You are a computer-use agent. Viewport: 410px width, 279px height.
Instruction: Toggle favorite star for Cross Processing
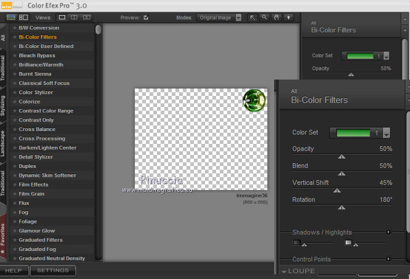click(x=15, y=139)
